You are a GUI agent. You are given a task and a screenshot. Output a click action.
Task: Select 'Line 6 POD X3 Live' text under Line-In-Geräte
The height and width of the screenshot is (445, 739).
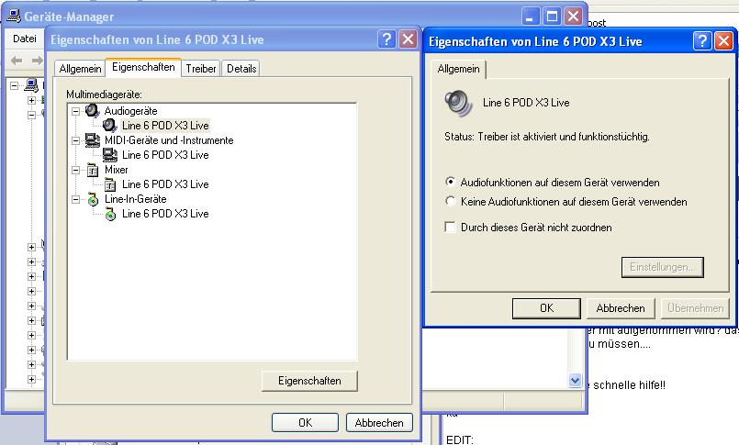[x=165, y=214]
